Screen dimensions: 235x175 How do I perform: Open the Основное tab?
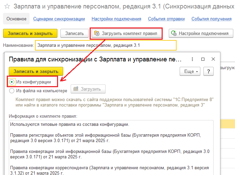coord(16,19)
